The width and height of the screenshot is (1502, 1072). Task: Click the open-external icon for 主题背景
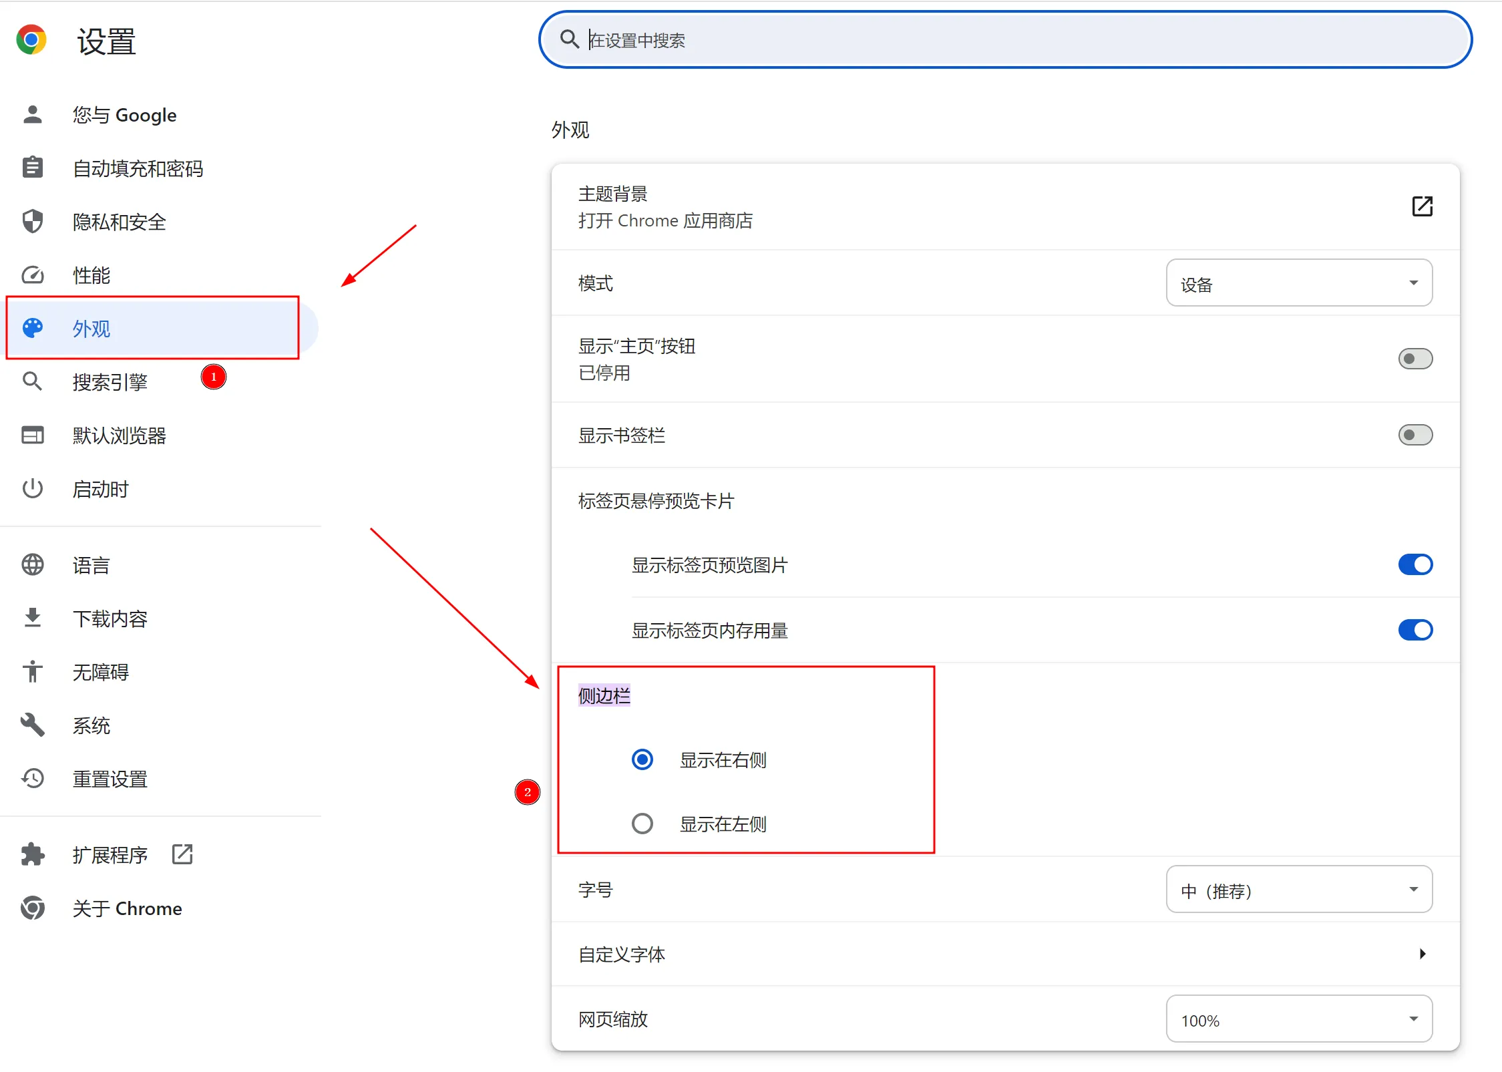(1422, 206)
